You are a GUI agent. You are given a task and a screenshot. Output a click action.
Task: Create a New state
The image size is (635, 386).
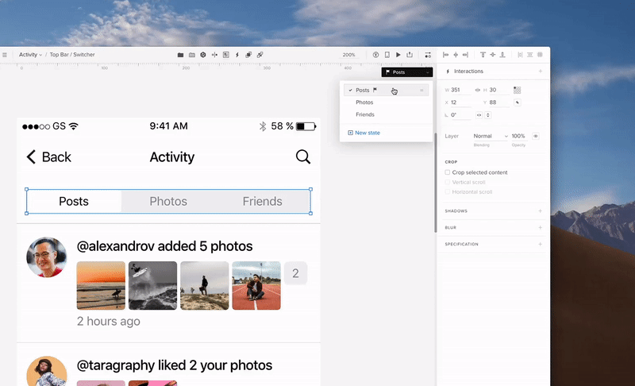click(x=364, y=133)
